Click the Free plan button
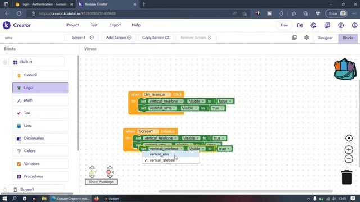The image size is (360, 202). pos(284,25)
